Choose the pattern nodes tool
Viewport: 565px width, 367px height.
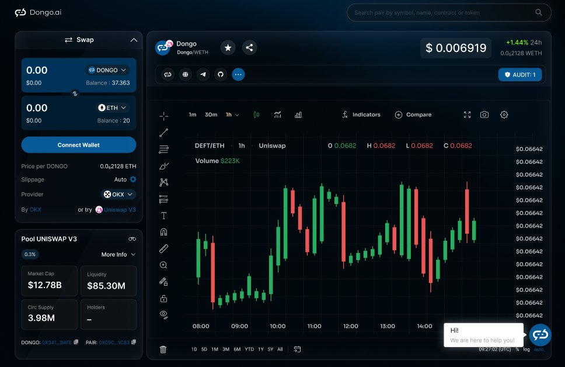coord(163,182)
